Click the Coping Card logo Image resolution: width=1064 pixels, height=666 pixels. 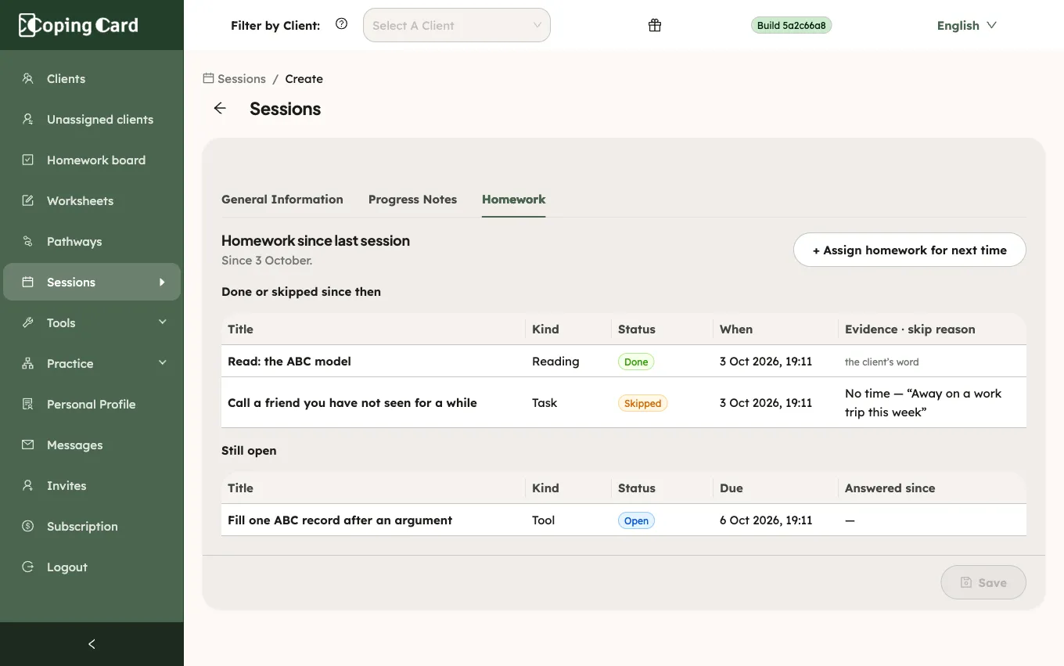[78, 25]
